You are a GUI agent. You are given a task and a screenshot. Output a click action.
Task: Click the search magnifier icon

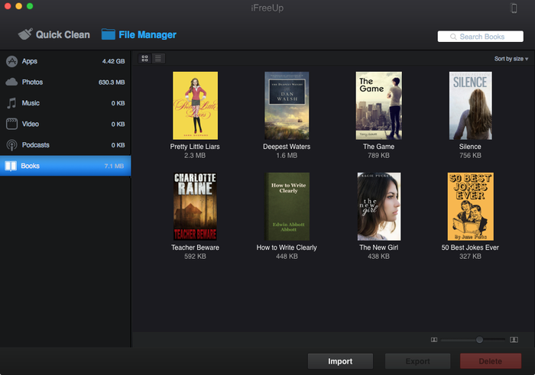[453, 37]
